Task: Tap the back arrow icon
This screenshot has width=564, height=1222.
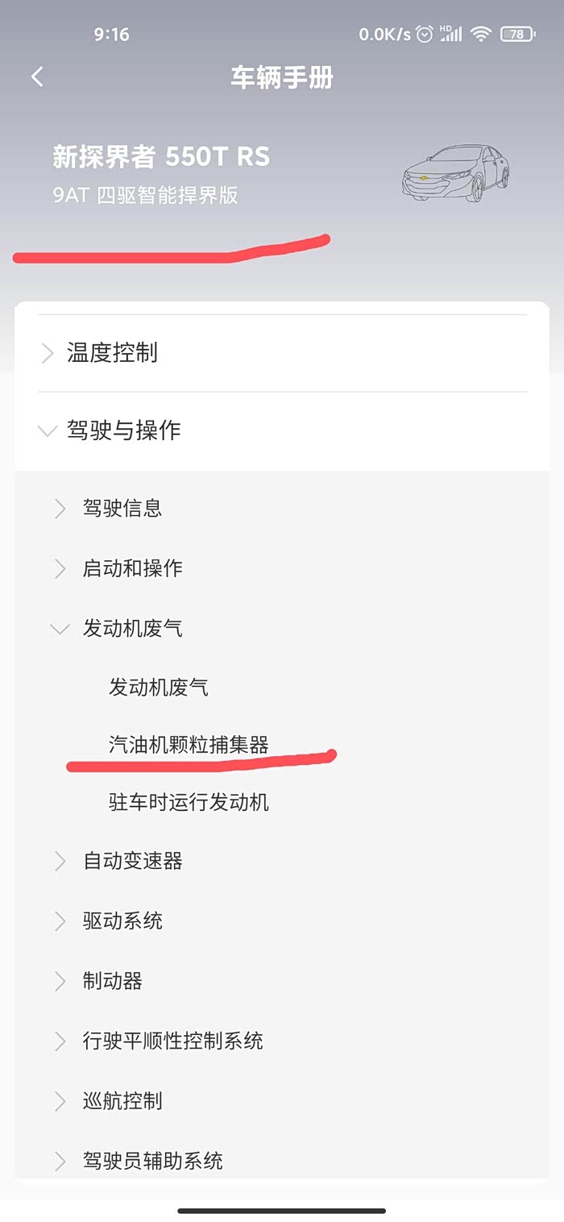Action: [x=37, y=77]
